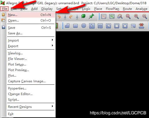Open the Display menu
This screenshot has width=149, height=118.
[47, 9]
